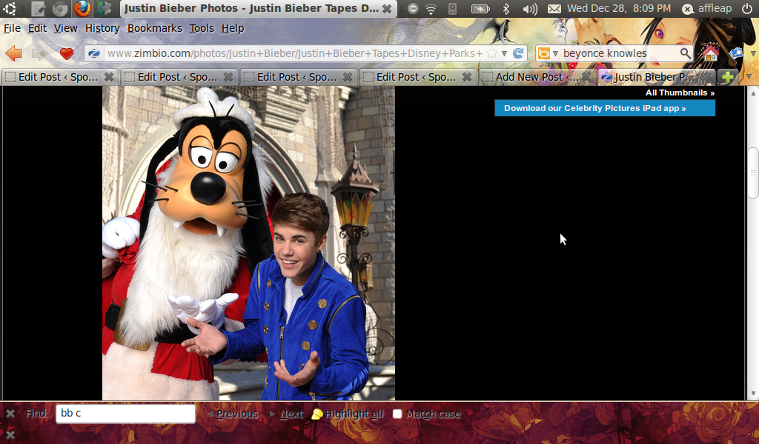Click the vertical scrollbar thumb
Screen dimensions: 759x444
(753, 173)
